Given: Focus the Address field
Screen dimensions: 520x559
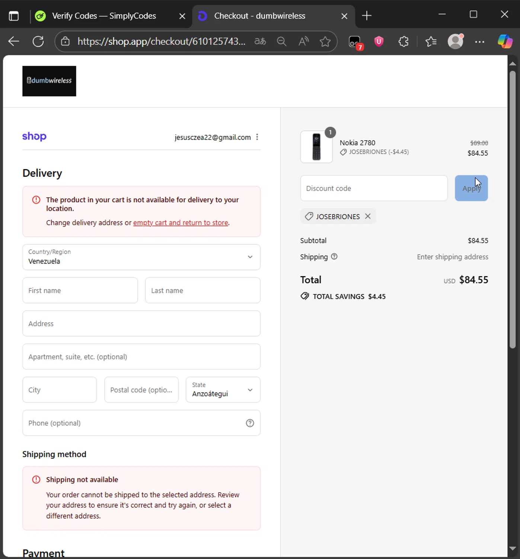Looking at the screenshot, I should [x=141, y=323].
